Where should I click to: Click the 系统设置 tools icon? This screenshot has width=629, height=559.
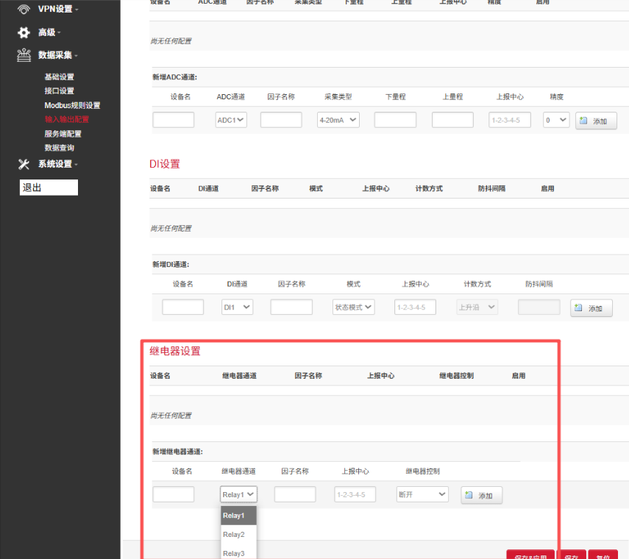[24, 164]
